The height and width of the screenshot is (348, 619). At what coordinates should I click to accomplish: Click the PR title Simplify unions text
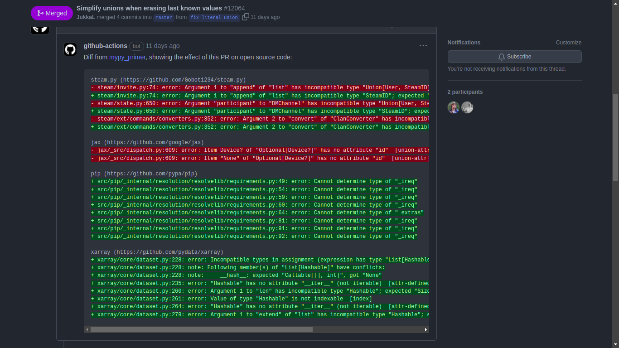click(149, 8)
